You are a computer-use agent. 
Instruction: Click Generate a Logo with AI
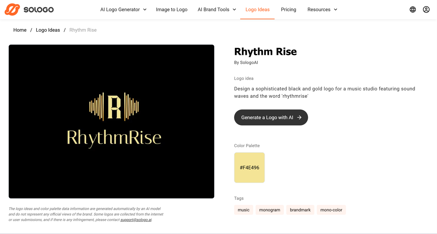tap(271, 118)
